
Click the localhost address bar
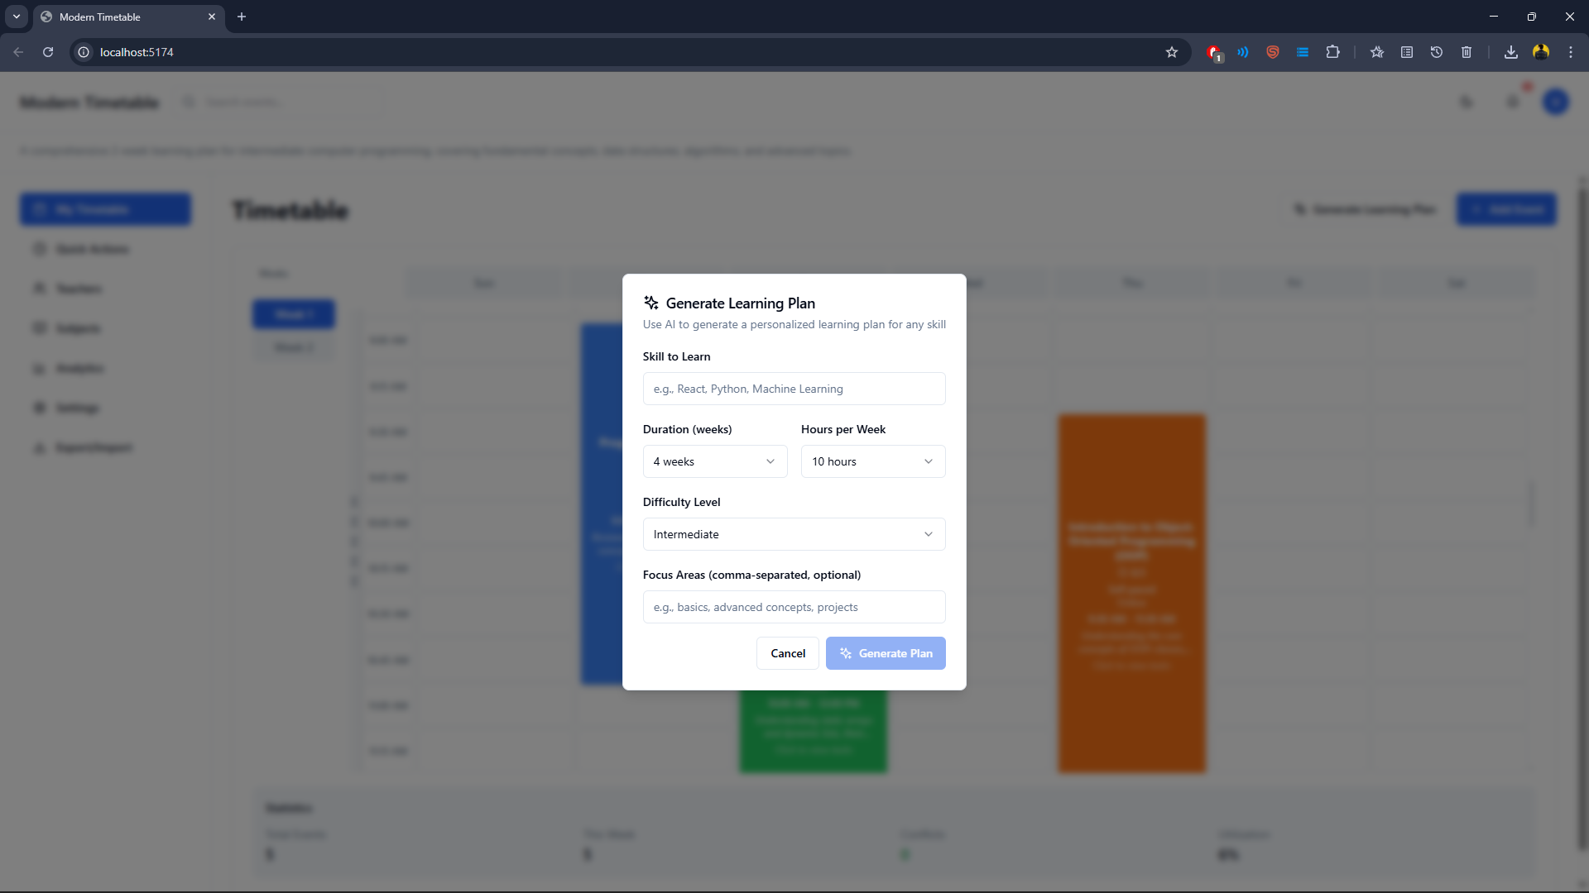coord(579,52)
